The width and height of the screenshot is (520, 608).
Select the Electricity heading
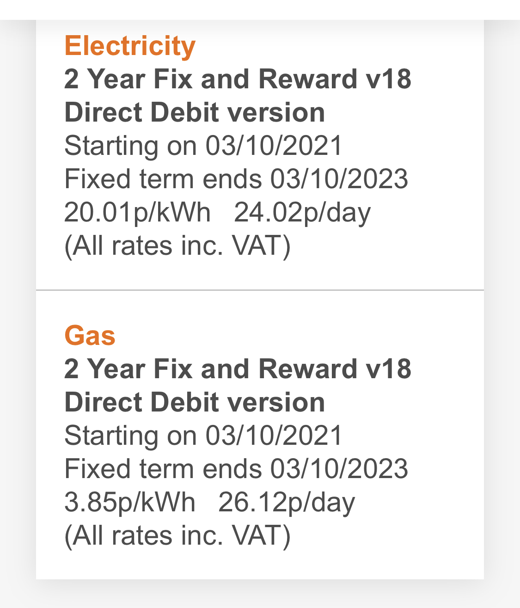[x=130, y=46]
